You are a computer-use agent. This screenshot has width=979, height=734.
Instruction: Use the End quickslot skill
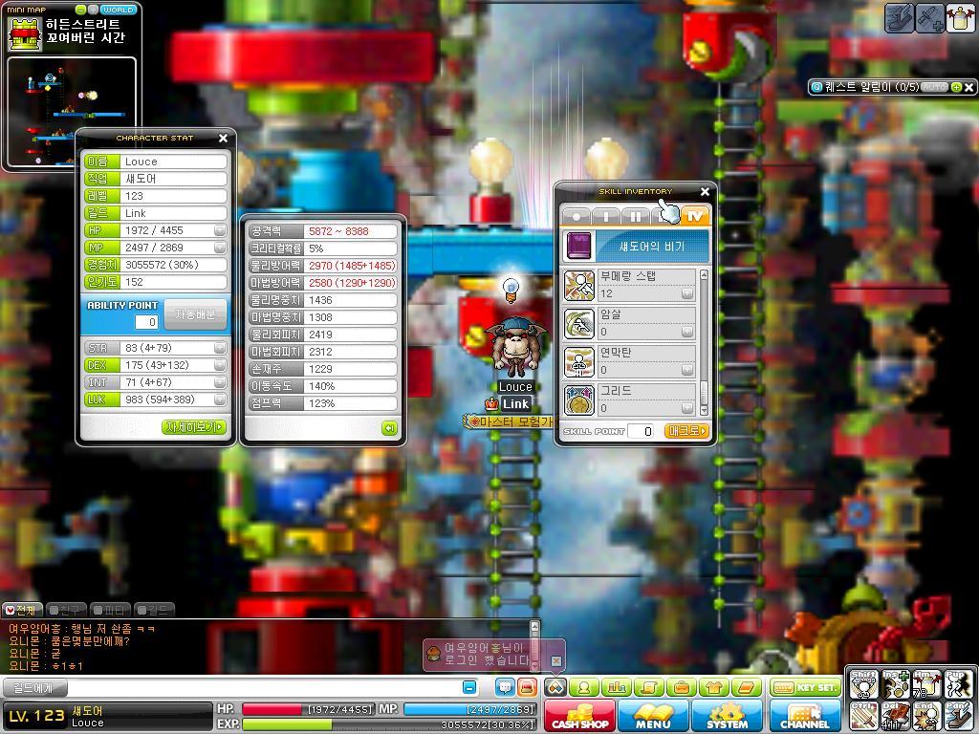point(926,717)
